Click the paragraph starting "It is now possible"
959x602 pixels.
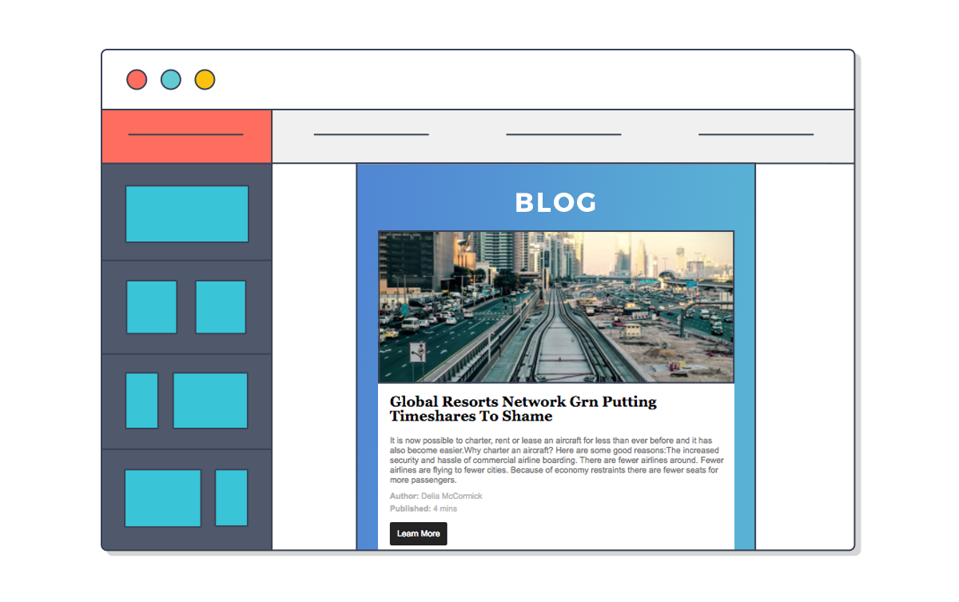[x=556, y=460]
